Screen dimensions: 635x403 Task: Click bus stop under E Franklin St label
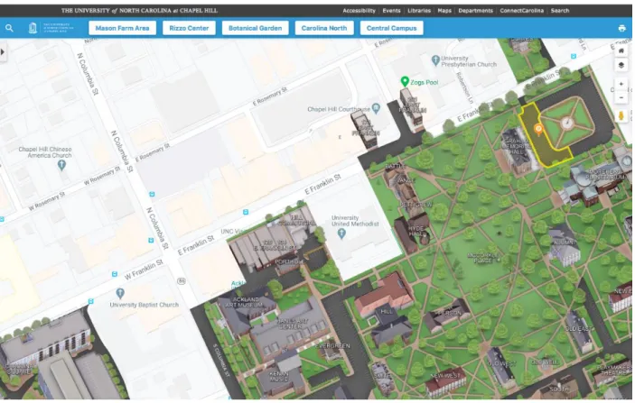point(246,212)
